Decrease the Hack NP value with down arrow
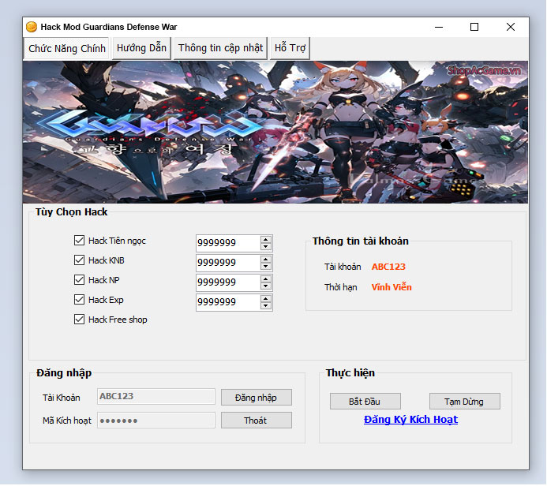This screenshot has width=547, height=486. click(x=266, y=286)
